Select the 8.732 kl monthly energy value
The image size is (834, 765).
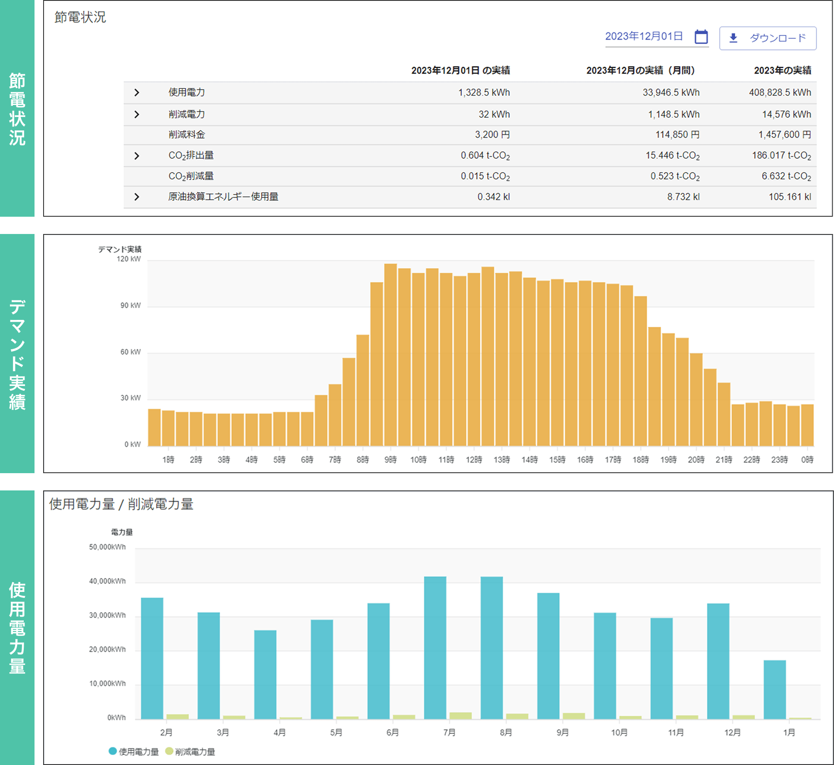click(x=683, y=197)
